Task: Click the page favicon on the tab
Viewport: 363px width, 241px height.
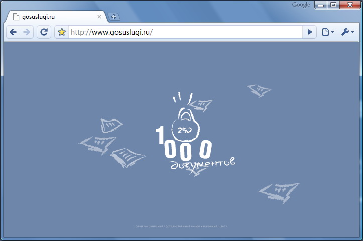Action: tap(16, 17)
